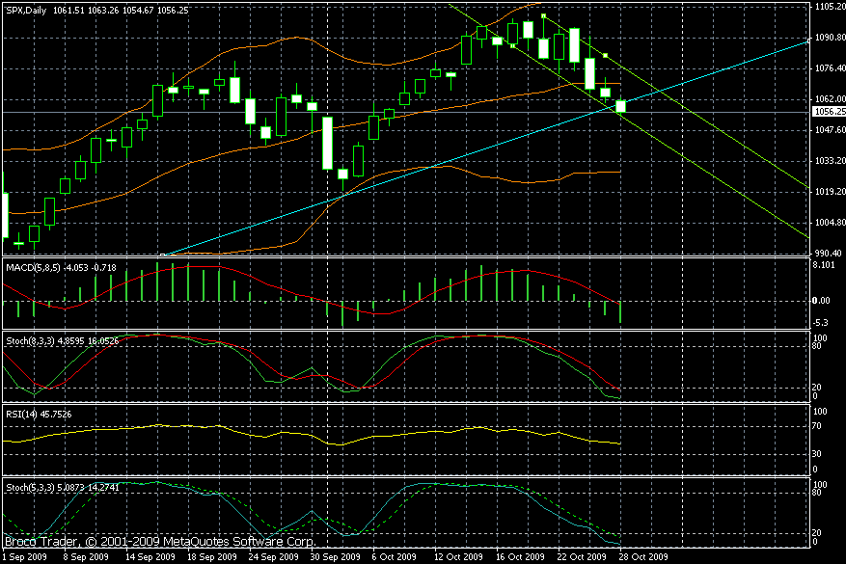Select the 1 Sep 2009 date label
The height and width of the screenshot is (564, 846).
[x=25, y=557]
